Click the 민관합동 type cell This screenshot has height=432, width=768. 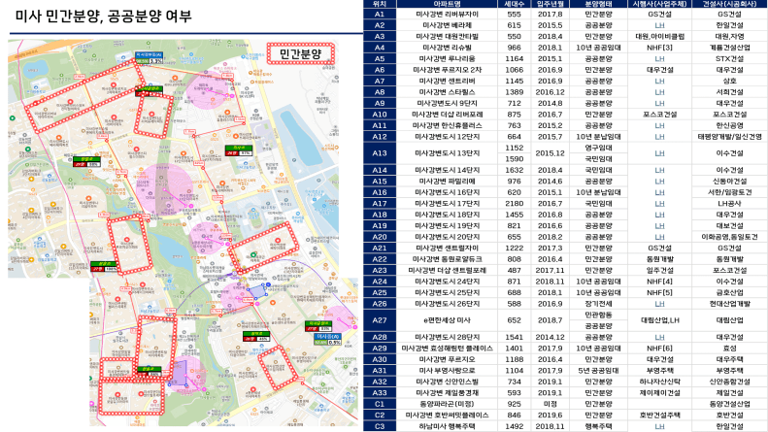pyautogui.click(x=598, y=315)
